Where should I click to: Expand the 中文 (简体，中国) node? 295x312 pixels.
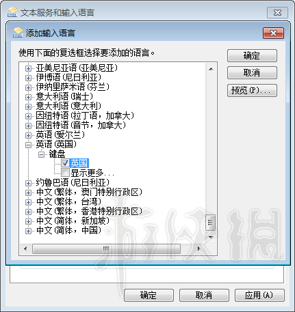tap(28, 231)
